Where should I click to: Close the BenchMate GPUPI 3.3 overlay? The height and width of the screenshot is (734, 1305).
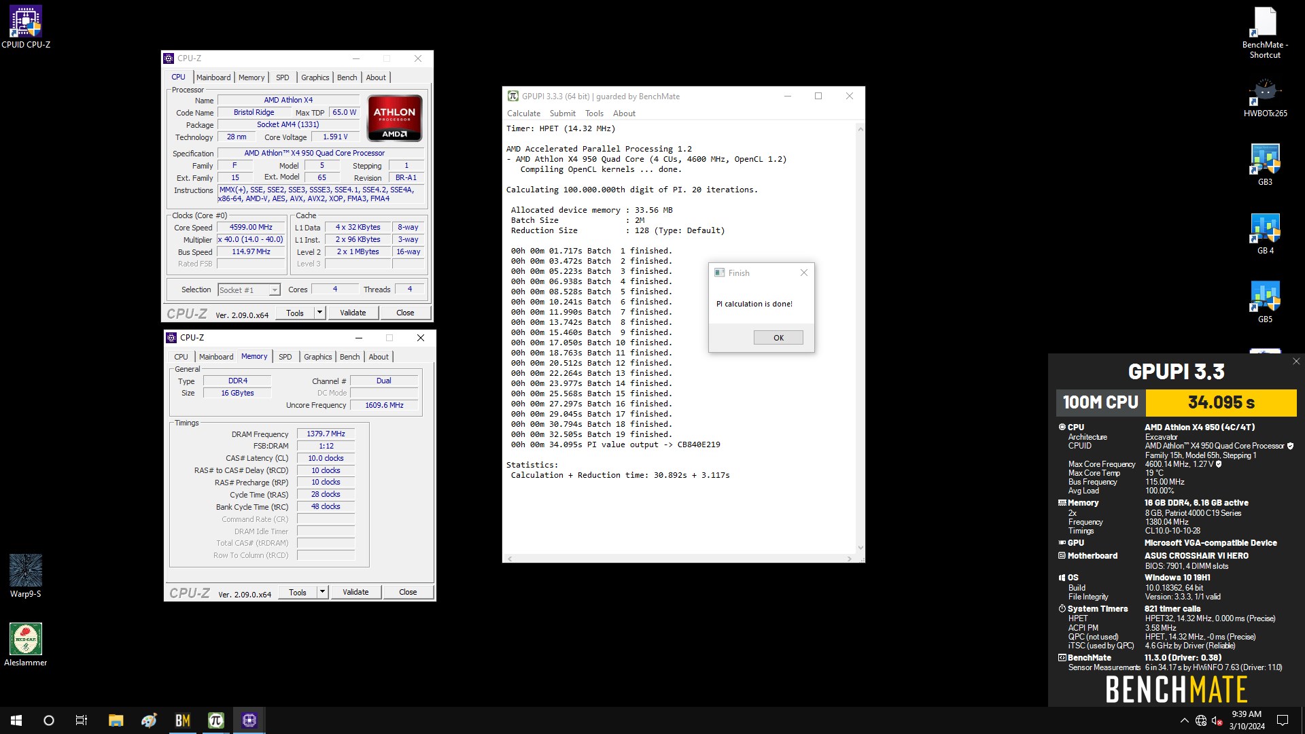[1295, 362]
